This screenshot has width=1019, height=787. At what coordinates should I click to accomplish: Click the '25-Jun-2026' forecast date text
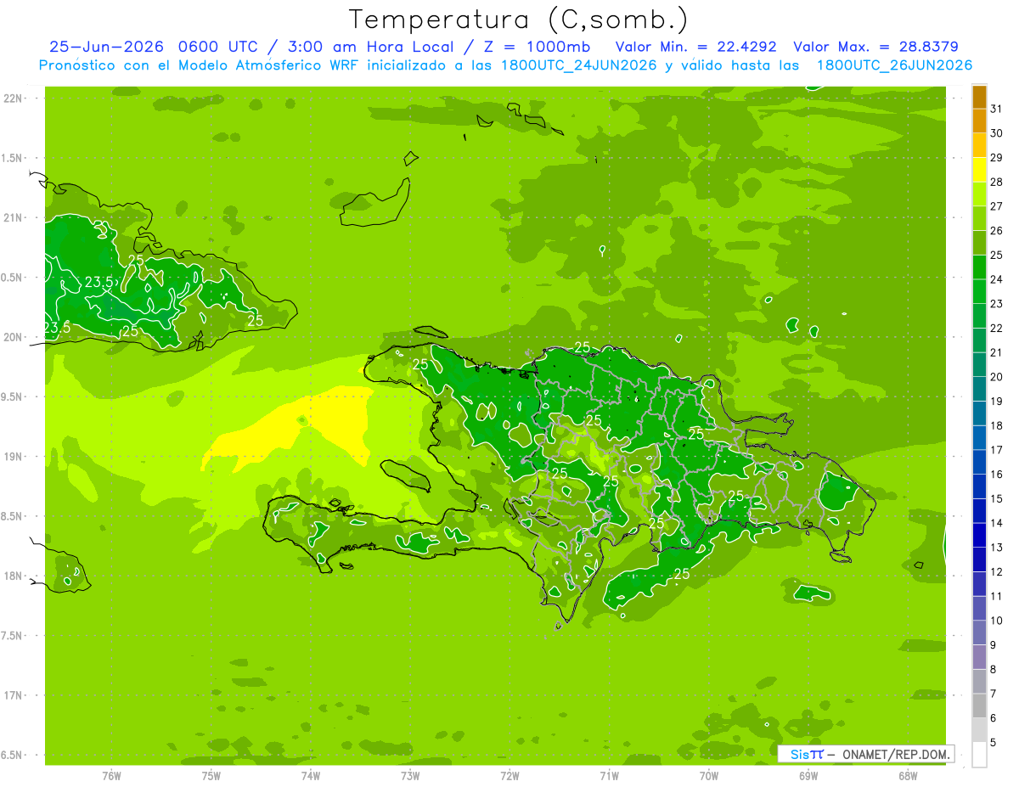108,47
